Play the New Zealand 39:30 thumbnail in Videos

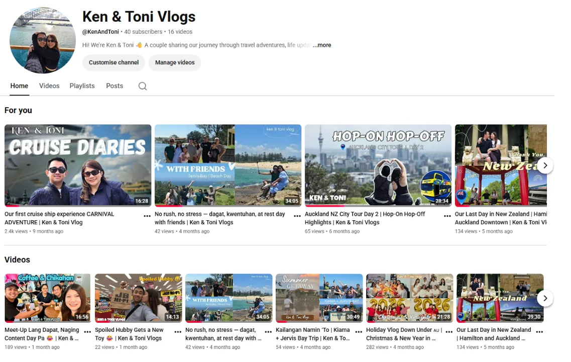(x=500, y=298)
